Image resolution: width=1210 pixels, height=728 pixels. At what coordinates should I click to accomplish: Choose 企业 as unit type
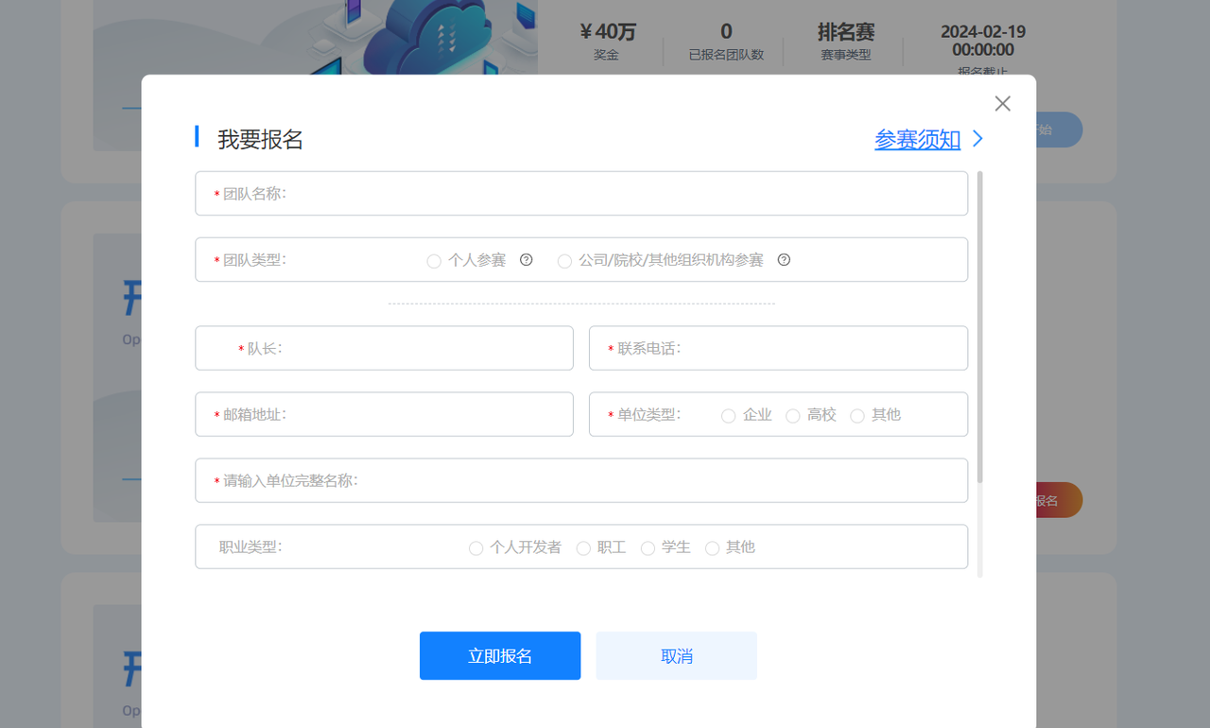pos(728,416)
